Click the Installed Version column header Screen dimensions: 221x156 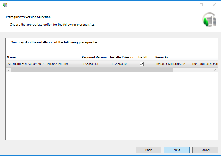click(x=123, y=57)
